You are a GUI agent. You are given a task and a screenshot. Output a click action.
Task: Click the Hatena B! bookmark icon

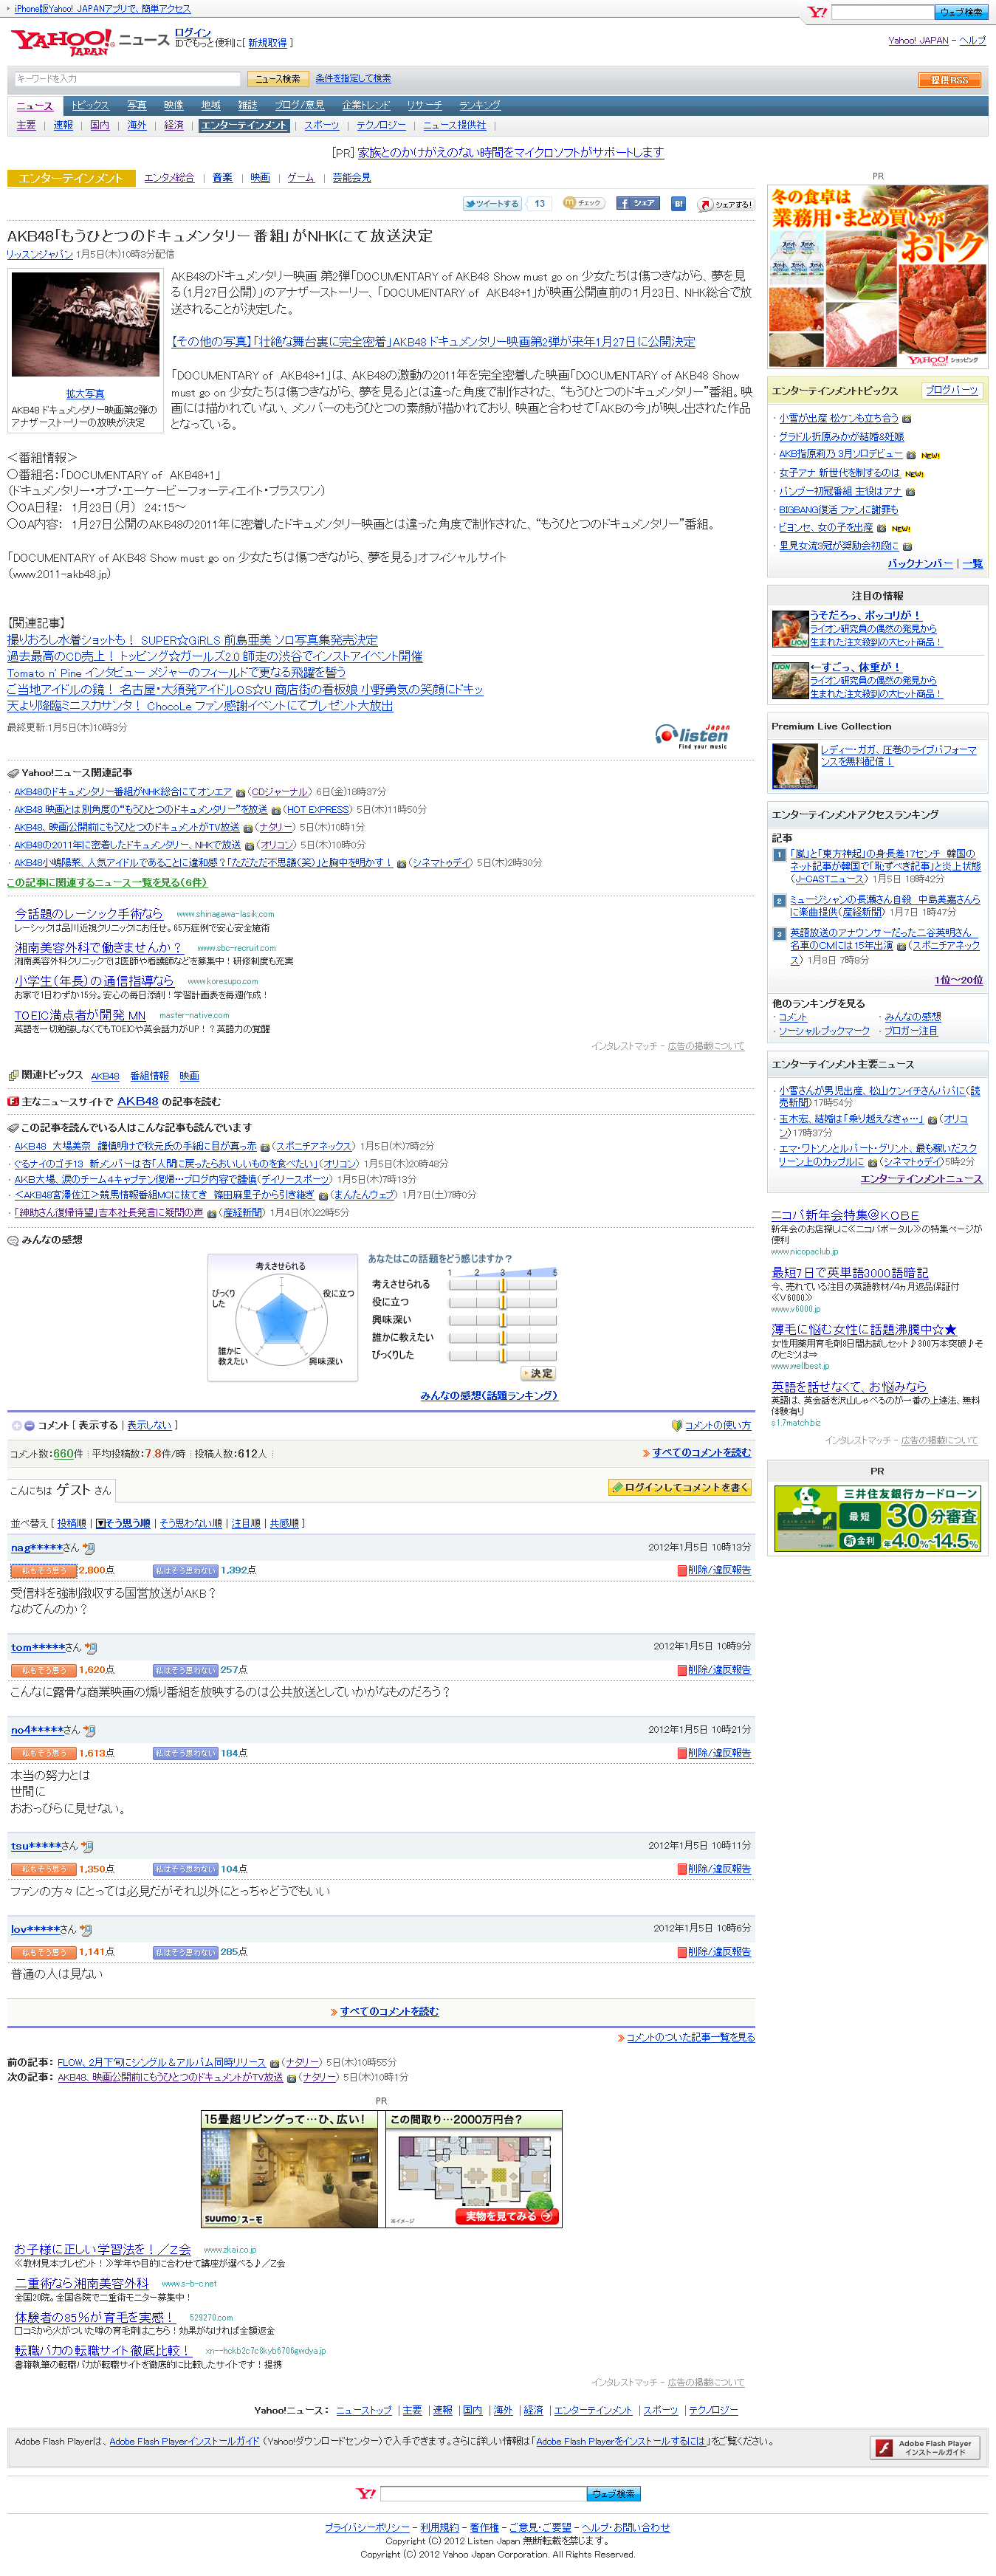point(678,203)
